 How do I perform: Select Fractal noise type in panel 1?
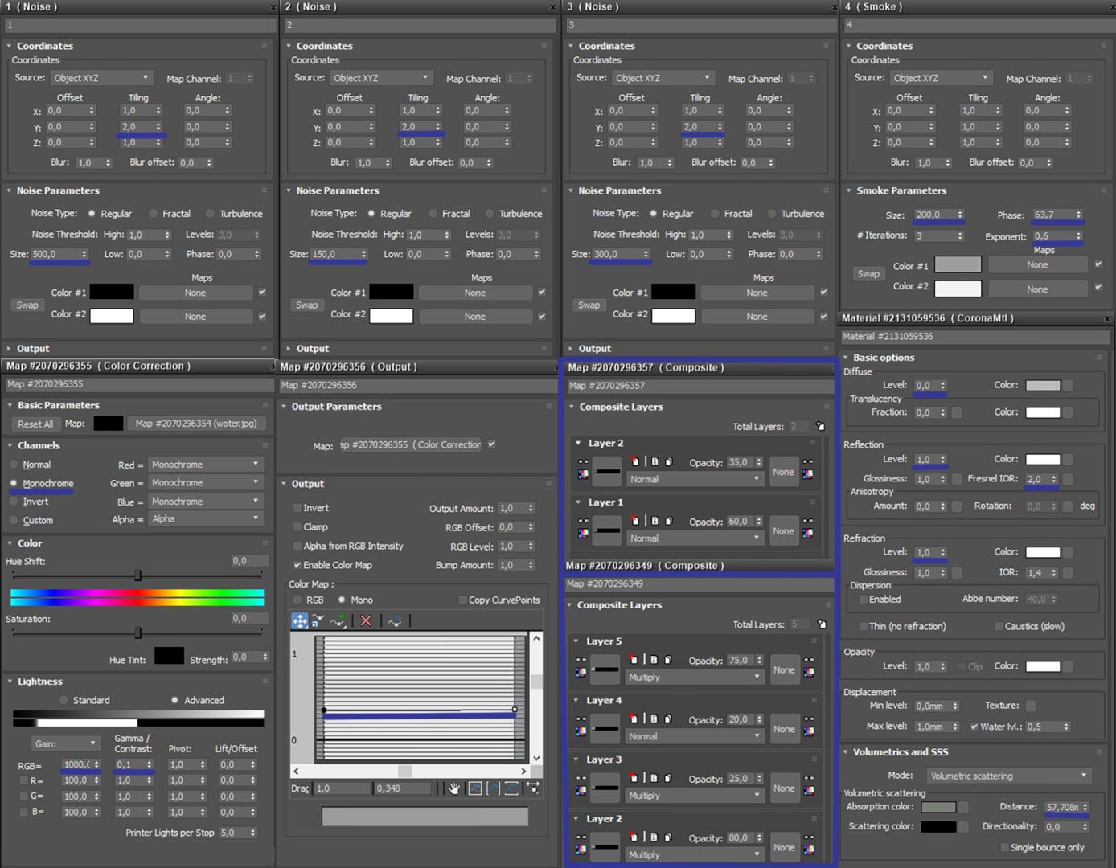coord(170,214)
